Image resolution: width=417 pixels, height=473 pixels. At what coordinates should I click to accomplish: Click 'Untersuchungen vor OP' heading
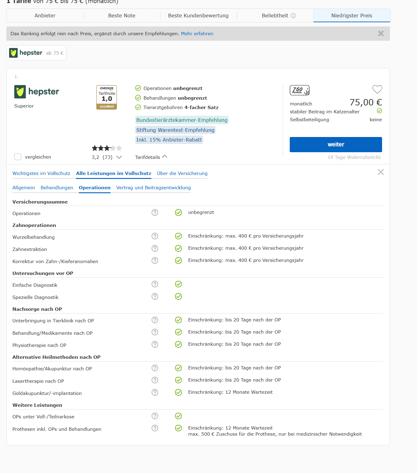point(43,273)
